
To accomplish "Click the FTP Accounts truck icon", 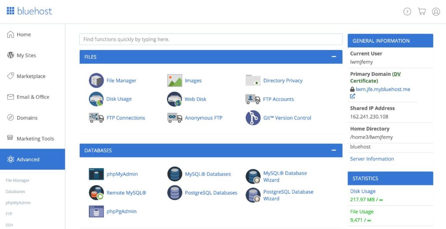I will [x=253, y=99].
